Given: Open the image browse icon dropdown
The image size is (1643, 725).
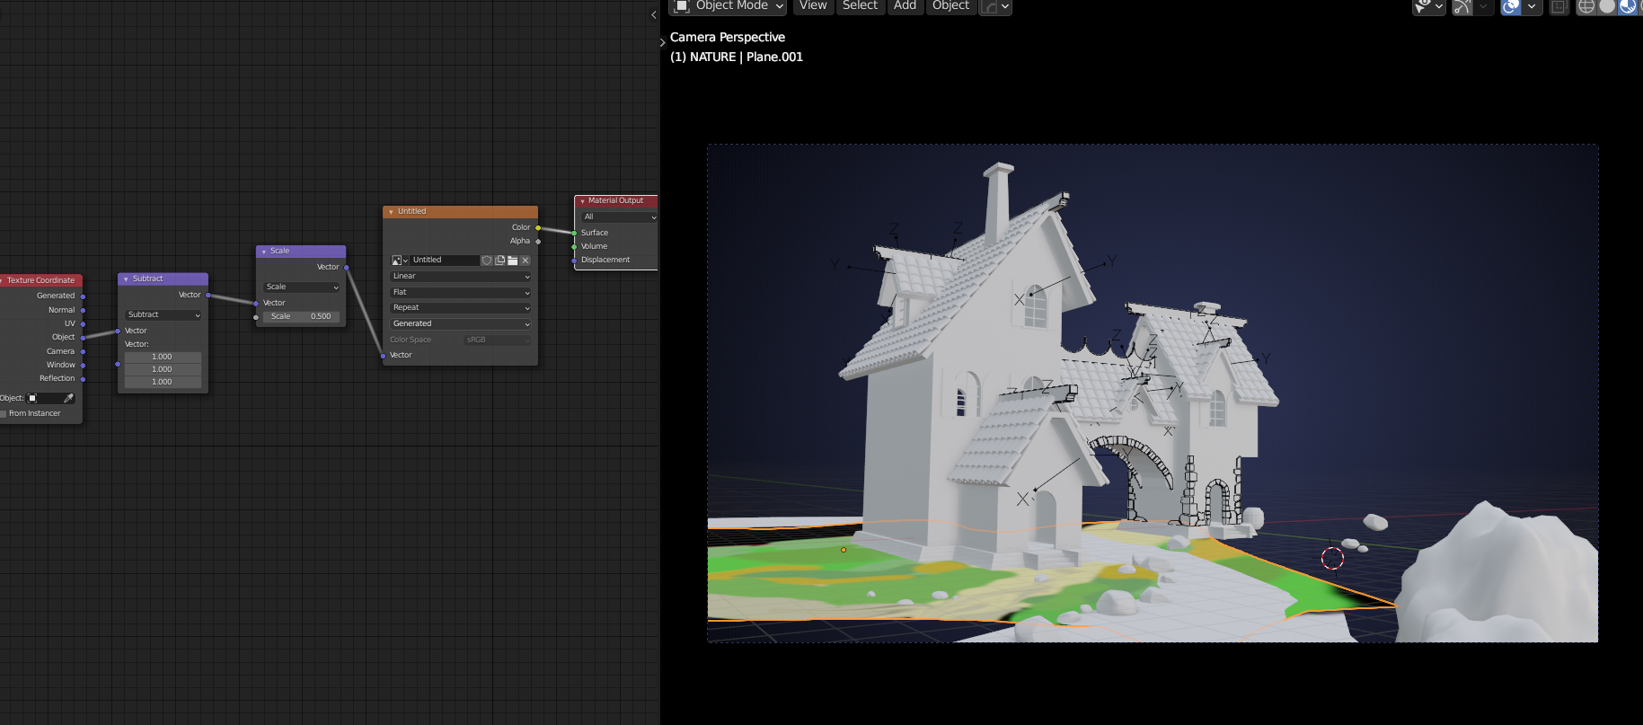Looking at the screenshot, I should [400, 261].
